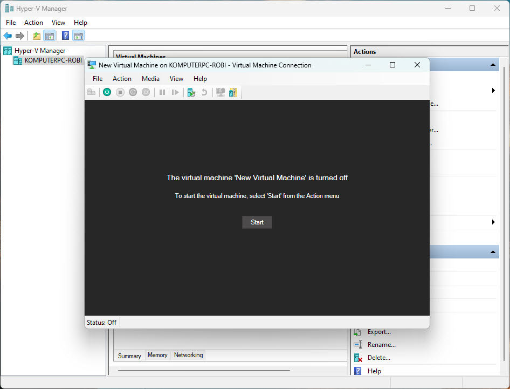510x389 pixels.
Task: Collapse the Actions panel with its chevron
Action: click(x=492, y=64)
